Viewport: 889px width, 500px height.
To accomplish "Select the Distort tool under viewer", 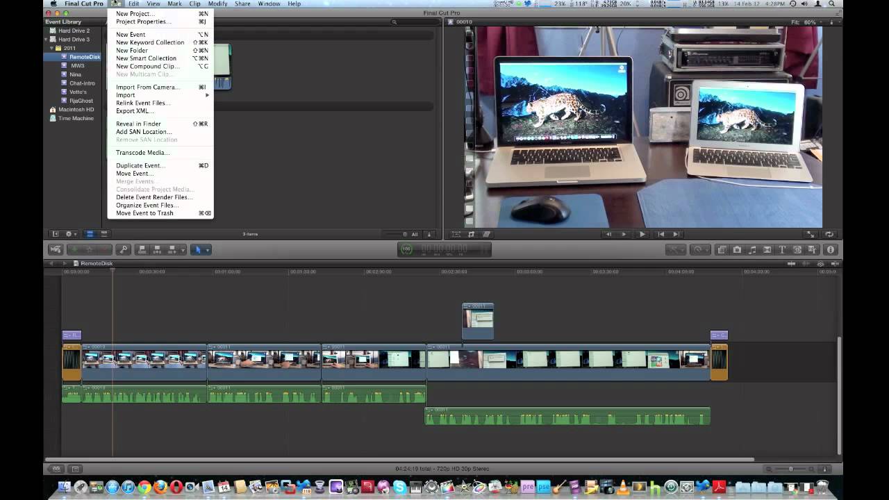I will point(486,235).
